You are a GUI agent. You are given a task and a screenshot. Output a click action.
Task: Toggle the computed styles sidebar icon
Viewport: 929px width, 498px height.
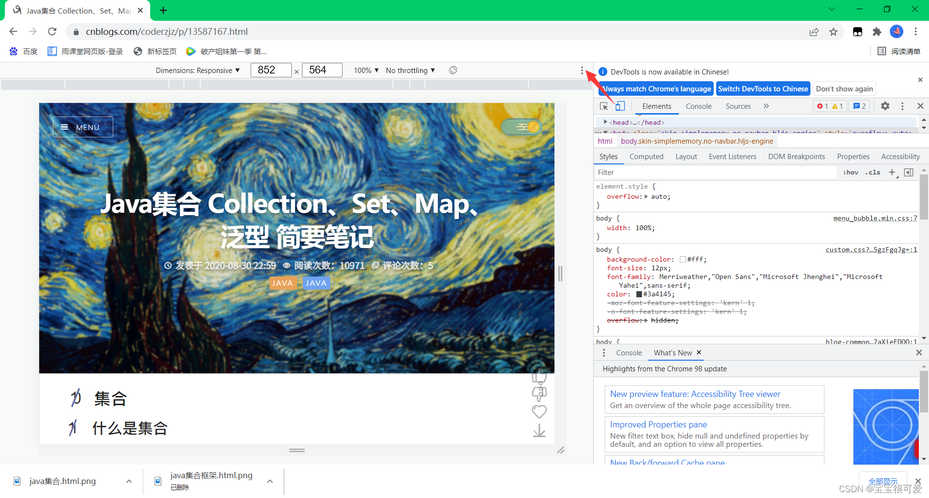(909, 173)
